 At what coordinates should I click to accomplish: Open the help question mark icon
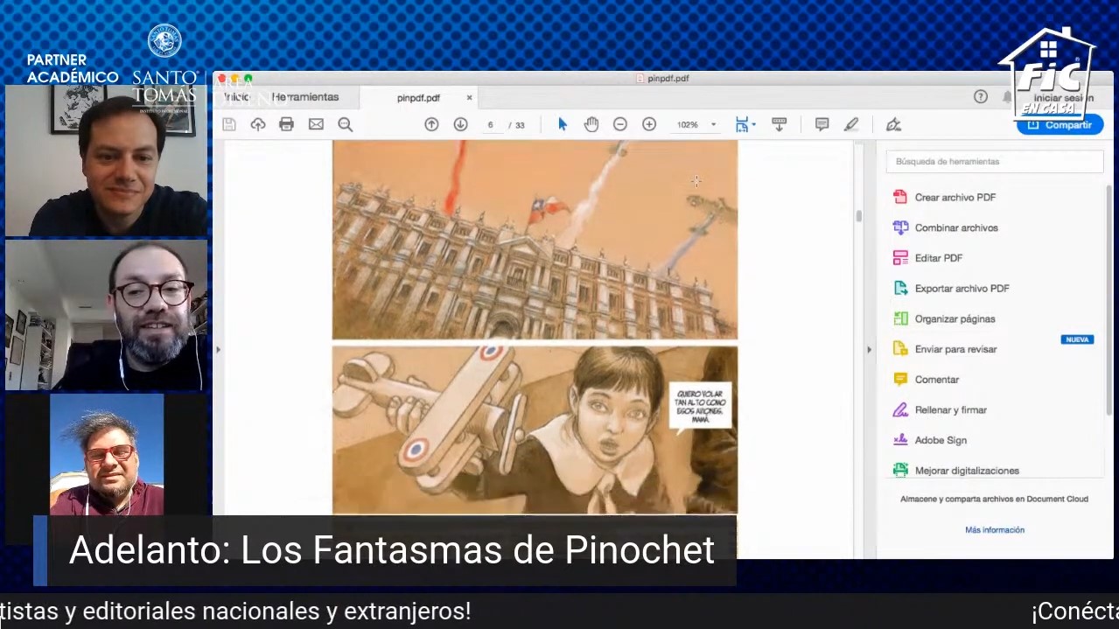[981, 97]
